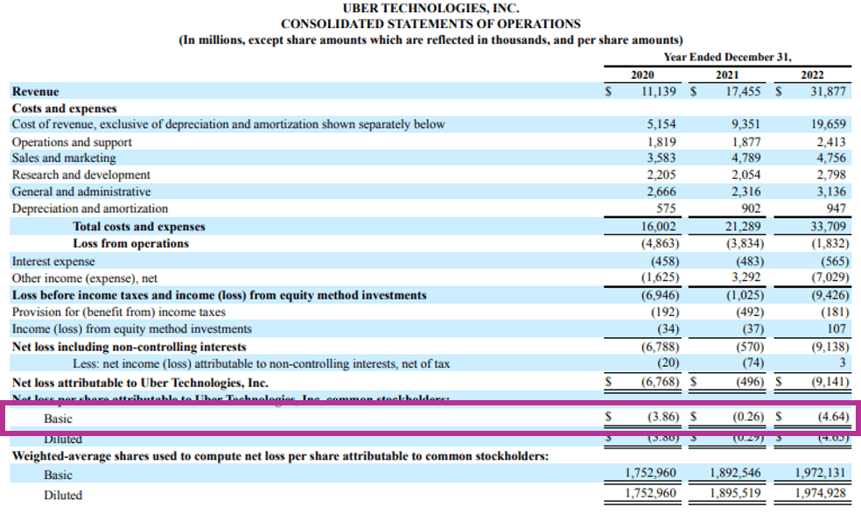The width and height of the screenshot is (861, 514).
Task: Click the 2020 Revenue value 11,139
Action: tap(658, 91)
